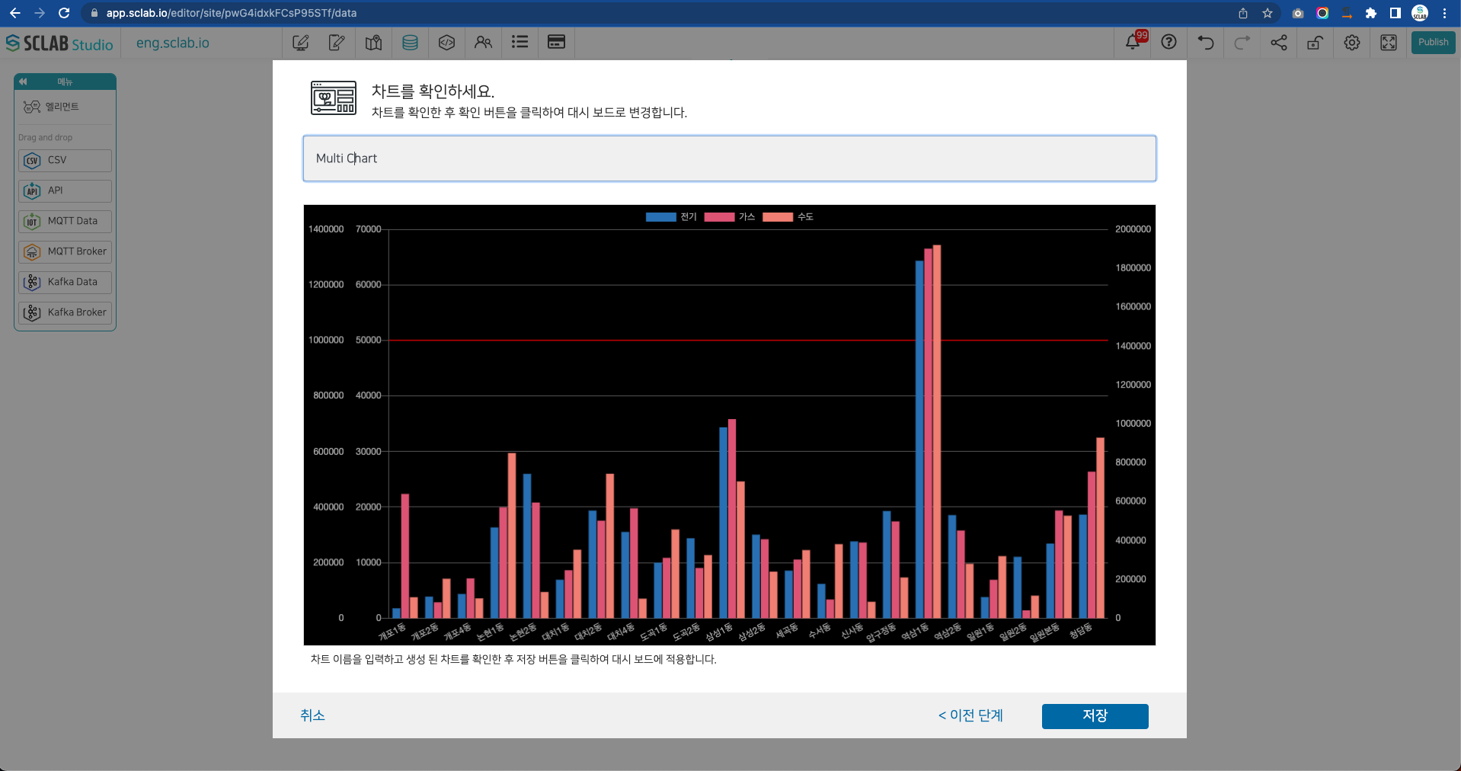Viewport: 1461px width, 771px height.
Task: Open the browser profile avatar
Action: 1420,13
